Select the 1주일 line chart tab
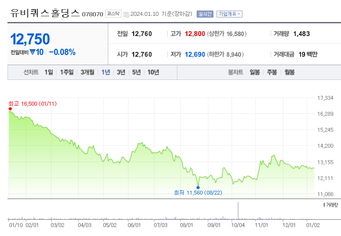The height and width of the screenshot is (236, 341). click(x=67, y=72)
